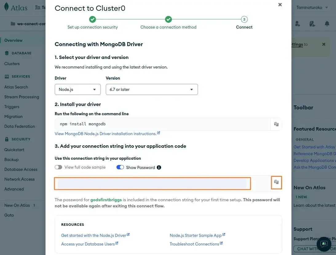Go to Clusters in the sidebar
This screenshot has width=336, height=255.
click(12, 64)
